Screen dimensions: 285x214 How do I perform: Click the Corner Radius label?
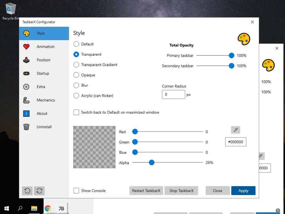(x=174, y=86)
